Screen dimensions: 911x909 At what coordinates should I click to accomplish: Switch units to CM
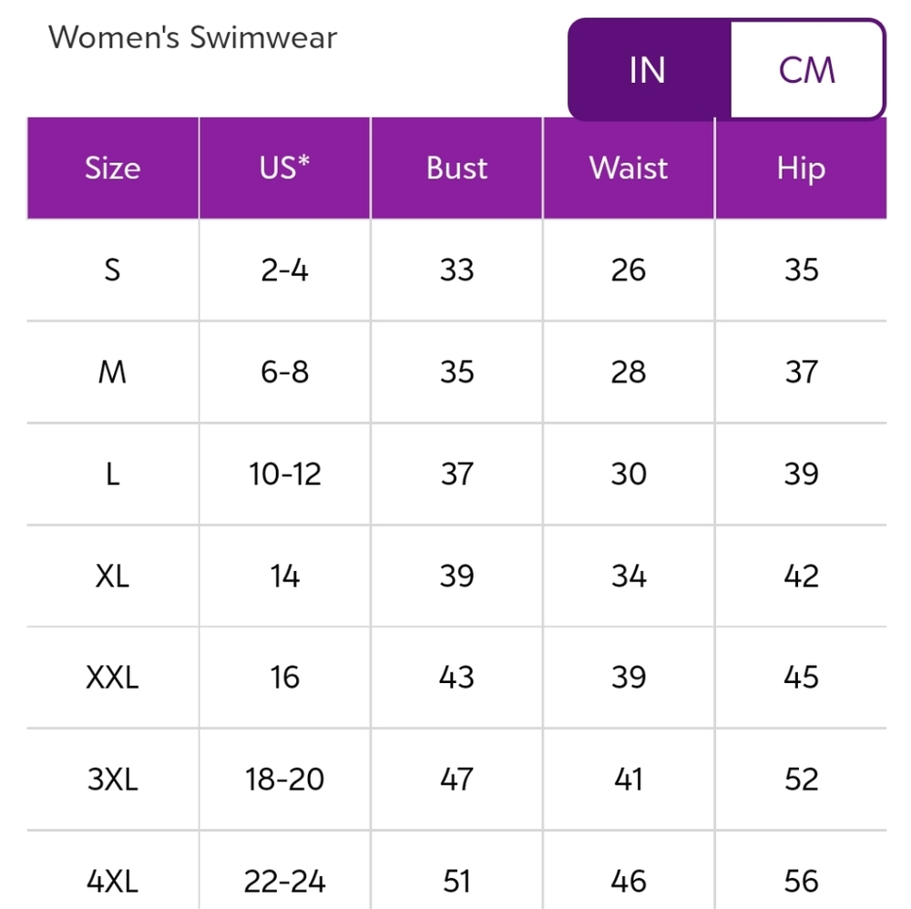point(806,70)
